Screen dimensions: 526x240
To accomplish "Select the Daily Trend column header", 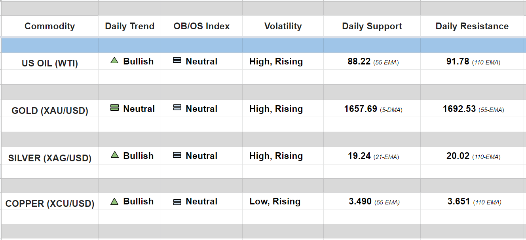I will pos(129,26).
